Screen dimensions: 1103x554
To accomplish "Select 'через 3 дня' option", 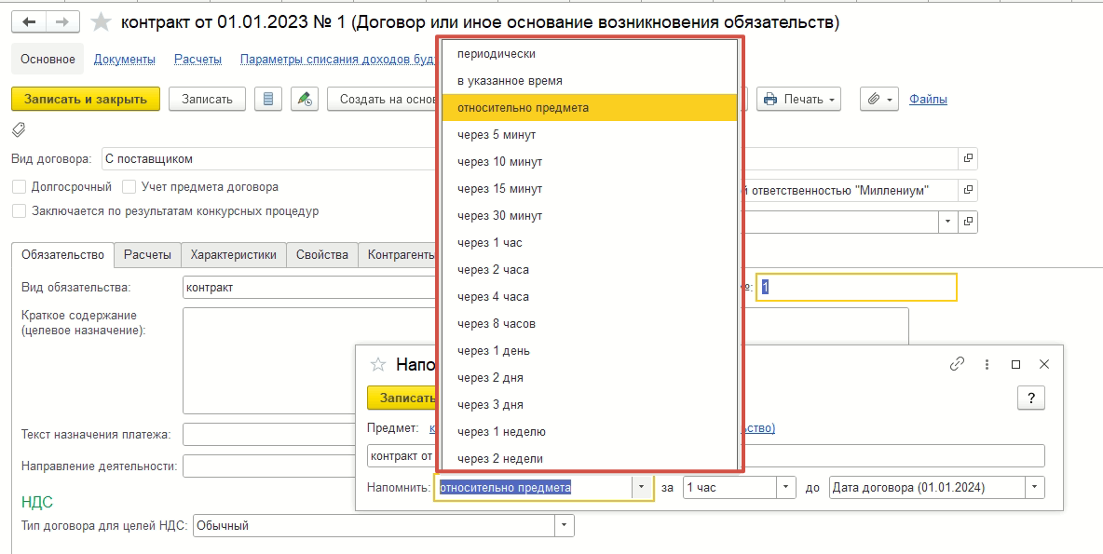I will (x=590, y=405).
